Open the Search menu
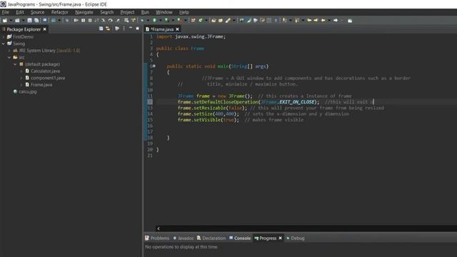The image size is (457, 257). pyautogui.click(x=106, y=12)
